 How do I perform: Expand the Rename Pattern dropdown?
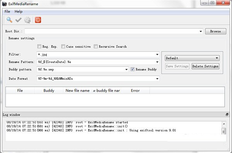[157, 62]
